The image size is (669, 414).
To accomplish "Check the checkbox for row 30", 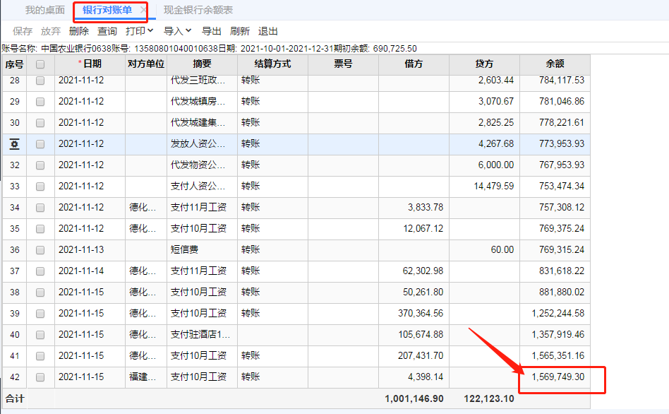I will pyautogui.click(x=40, y=123).
